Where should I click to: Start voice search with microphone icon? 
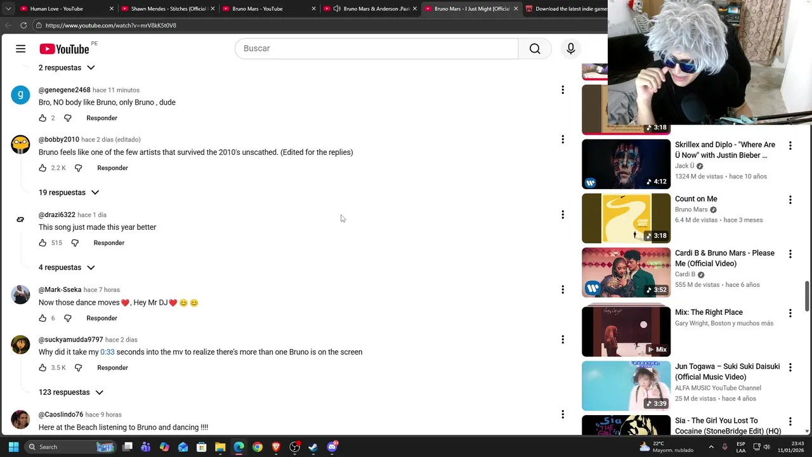(x=570, y=49)
